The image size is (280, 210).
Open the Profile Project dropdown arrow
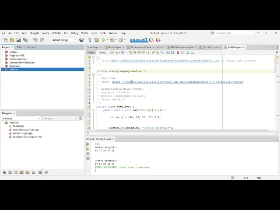[125, 40]
